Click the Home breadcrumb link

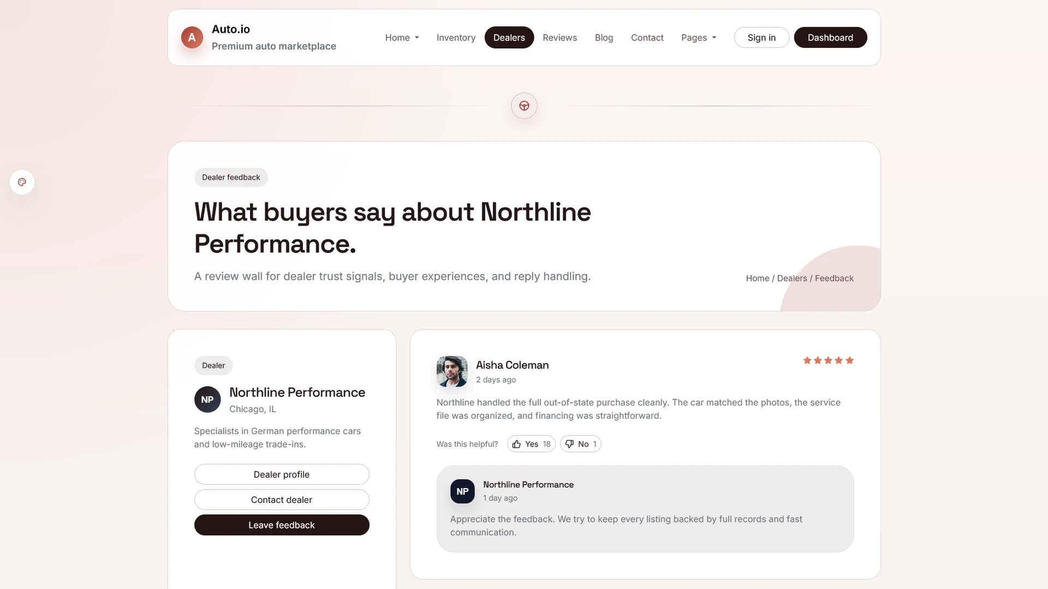[758, 278]
